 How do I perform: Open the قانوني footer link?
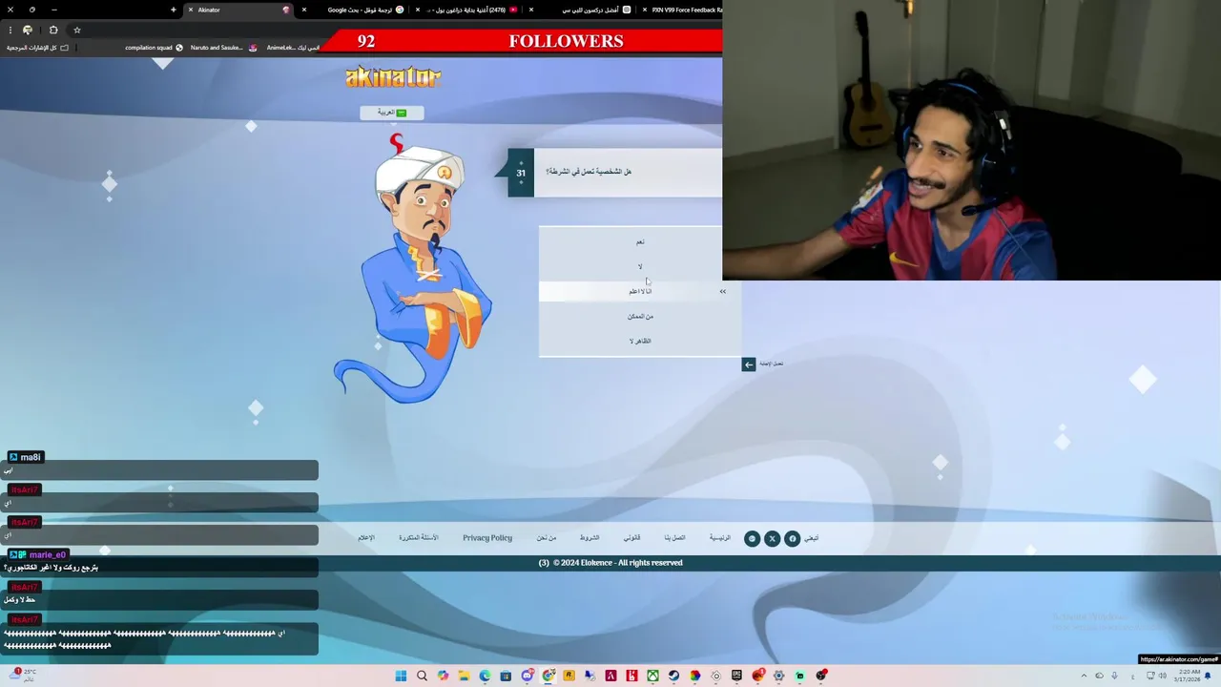(632, 538)
